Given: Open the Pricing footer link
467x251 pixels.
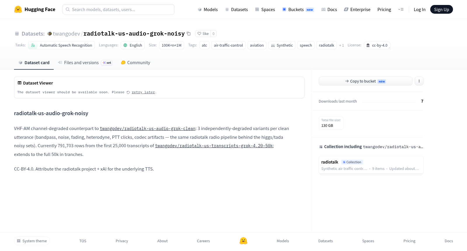Looking at the screenshot, I should [409, 241].
